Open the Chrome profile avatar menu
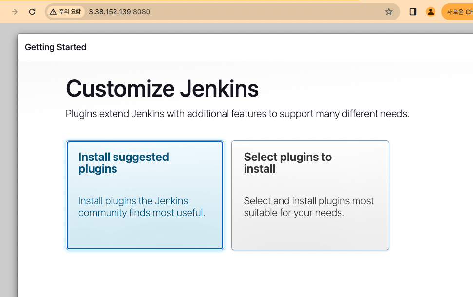 [431, 12]
